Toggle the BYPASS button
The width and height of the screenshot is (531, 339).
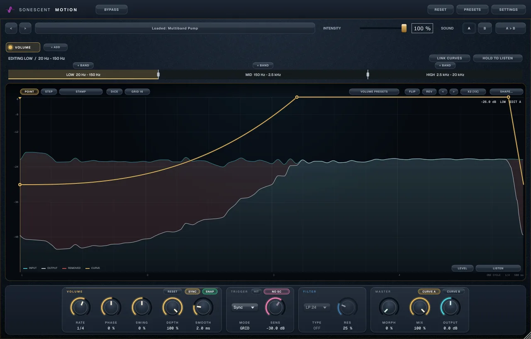point(112,10)
